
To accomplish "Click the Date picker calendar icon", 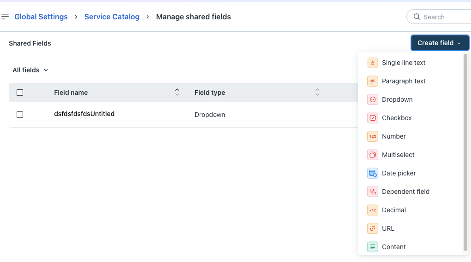I will pos(372,173).
